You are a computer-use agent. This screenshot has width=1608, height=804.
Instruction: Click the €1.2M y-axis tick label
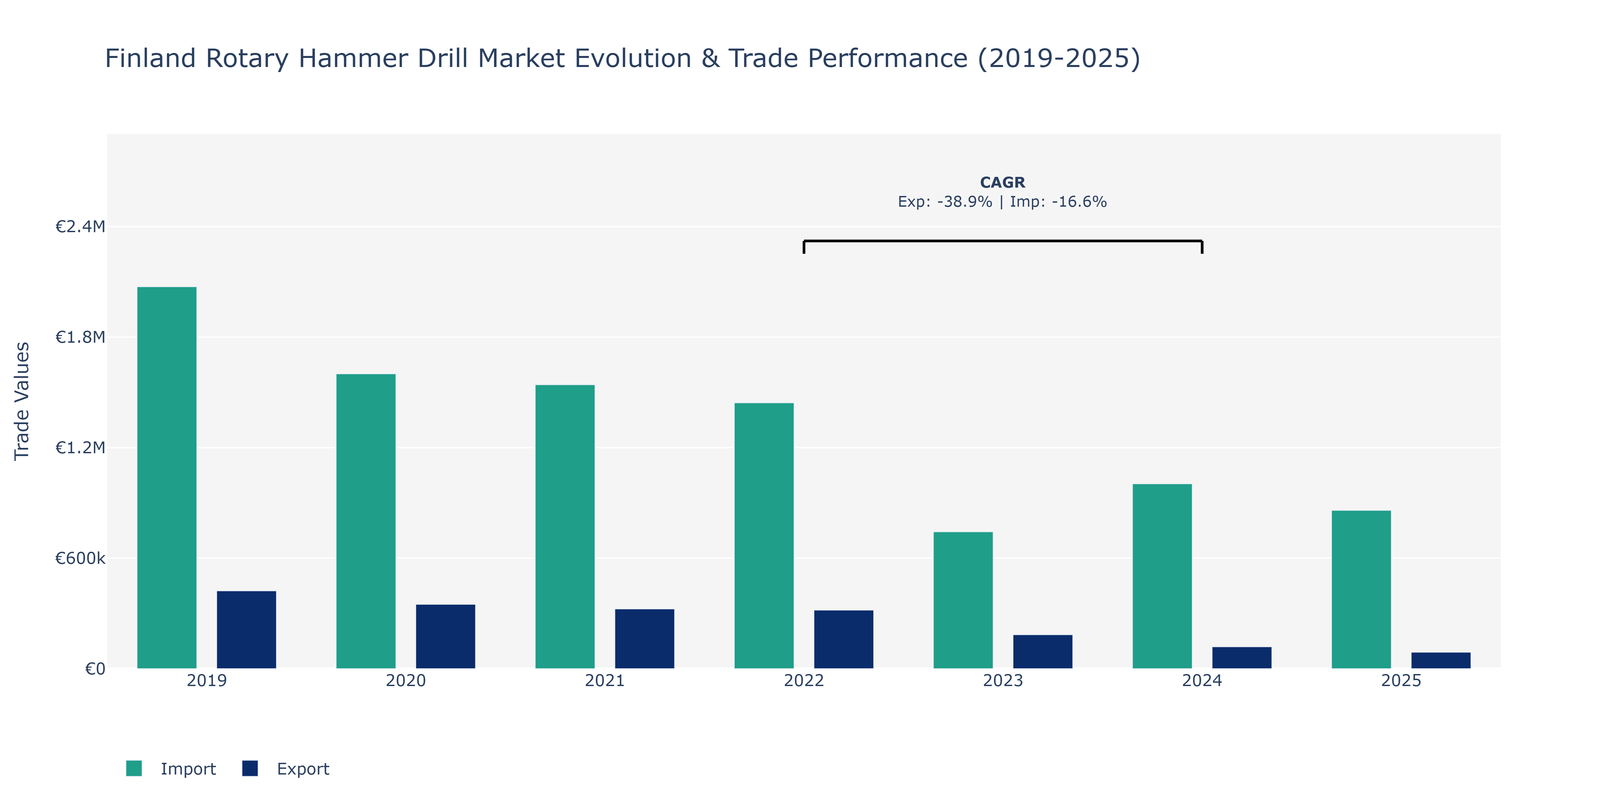[x=80, y=448]
